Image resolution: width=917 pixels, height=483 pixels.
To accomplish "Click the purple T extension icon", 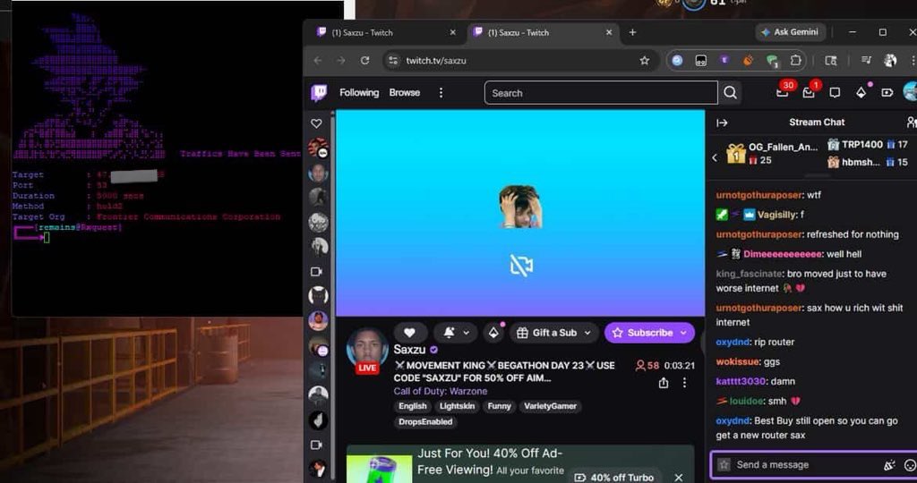I will [724, 60].
